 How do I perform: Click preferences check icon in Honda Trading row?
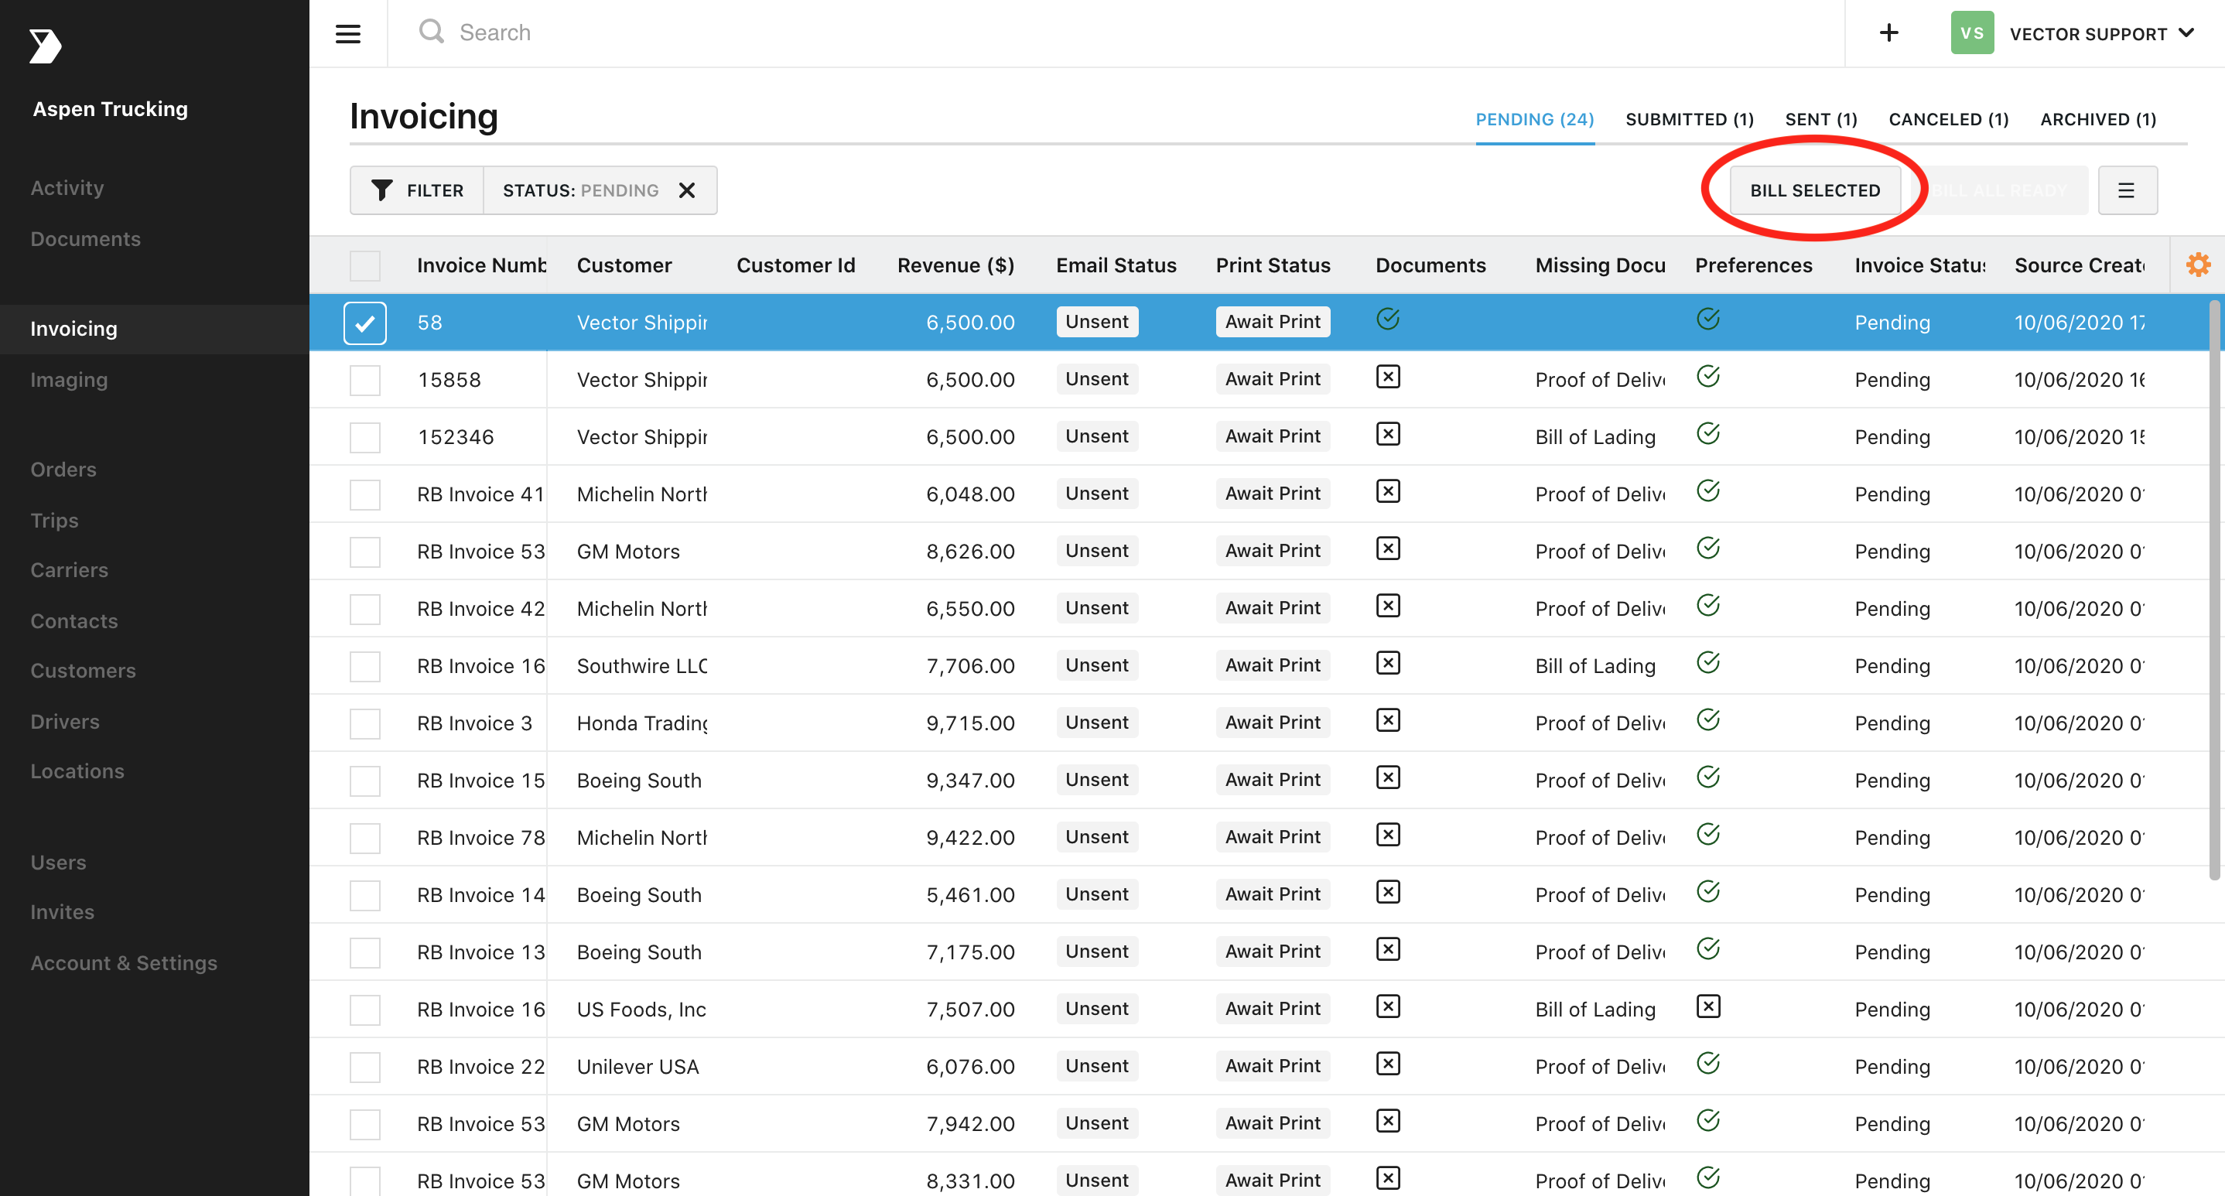click(x=1707, y=720)
